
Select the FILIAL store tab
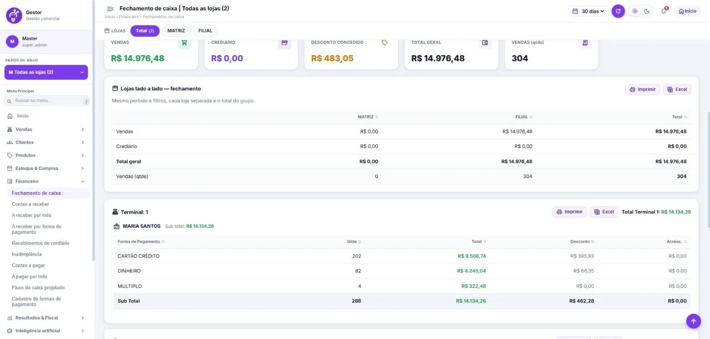click(205, 31)
